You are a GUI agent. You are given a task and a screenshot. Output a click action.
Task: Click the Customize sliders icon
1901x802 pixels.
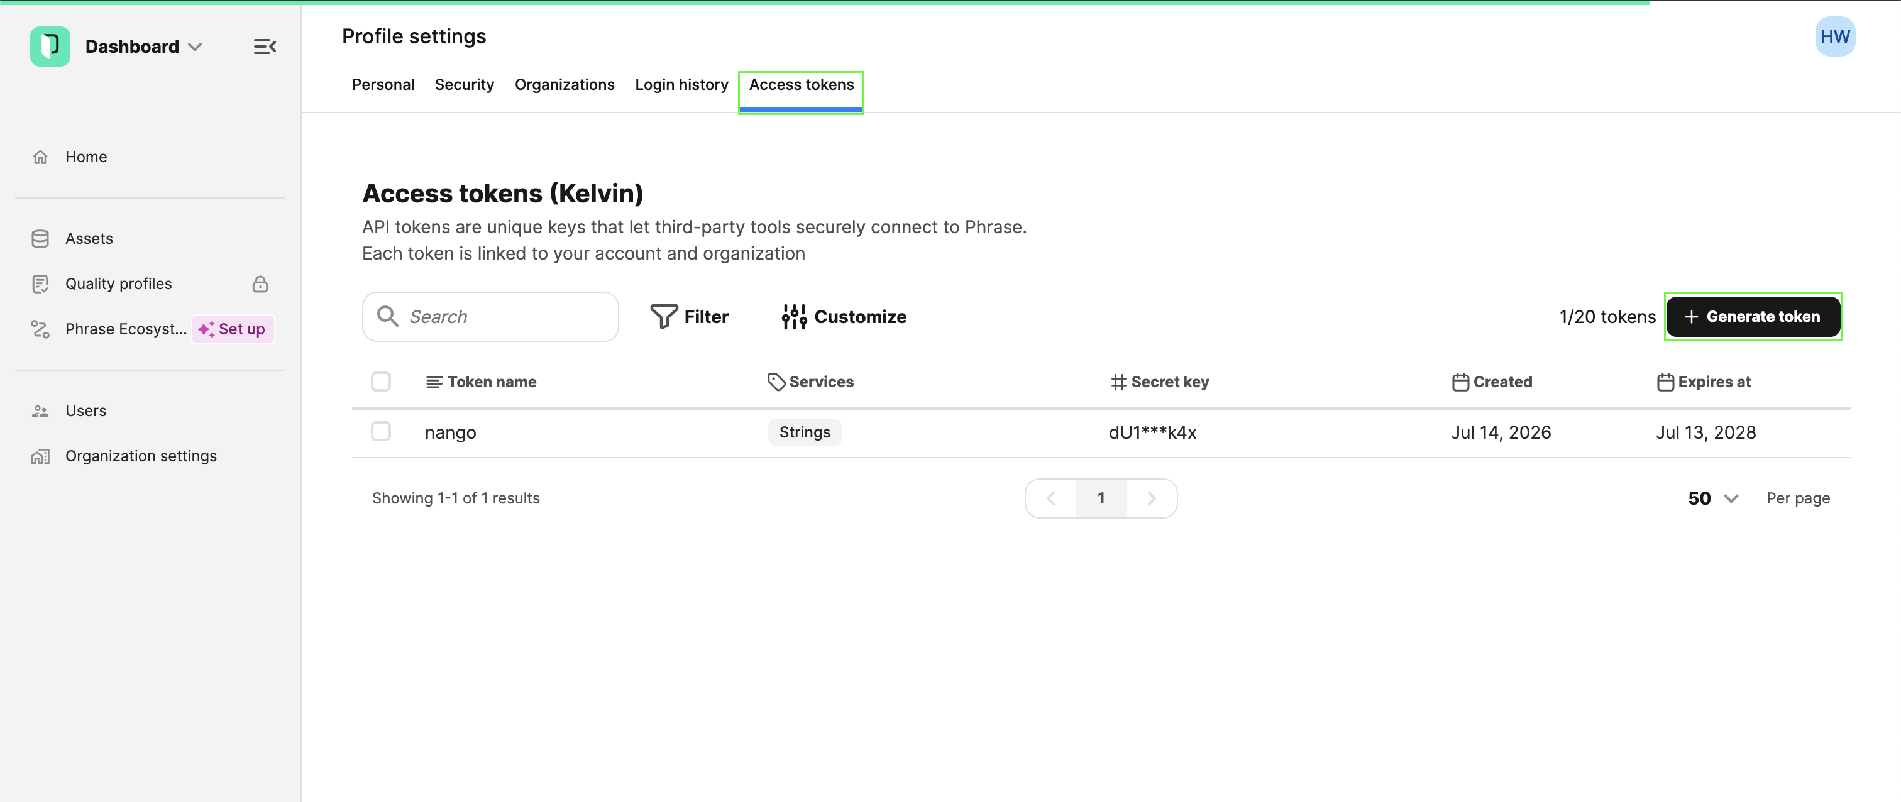click(x=794, y=317)
